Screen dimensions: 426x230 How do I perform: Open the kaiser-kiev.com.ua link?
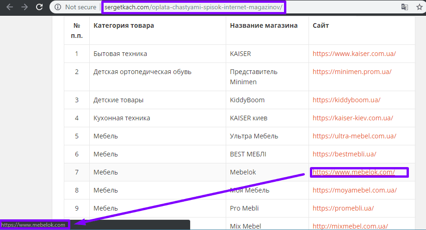pos(352,118)
